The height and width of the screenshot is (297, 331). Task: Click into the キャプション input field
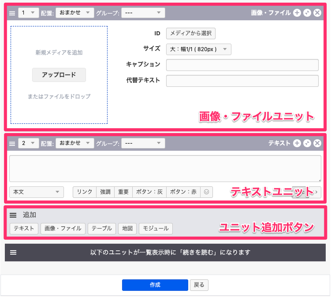242,65
